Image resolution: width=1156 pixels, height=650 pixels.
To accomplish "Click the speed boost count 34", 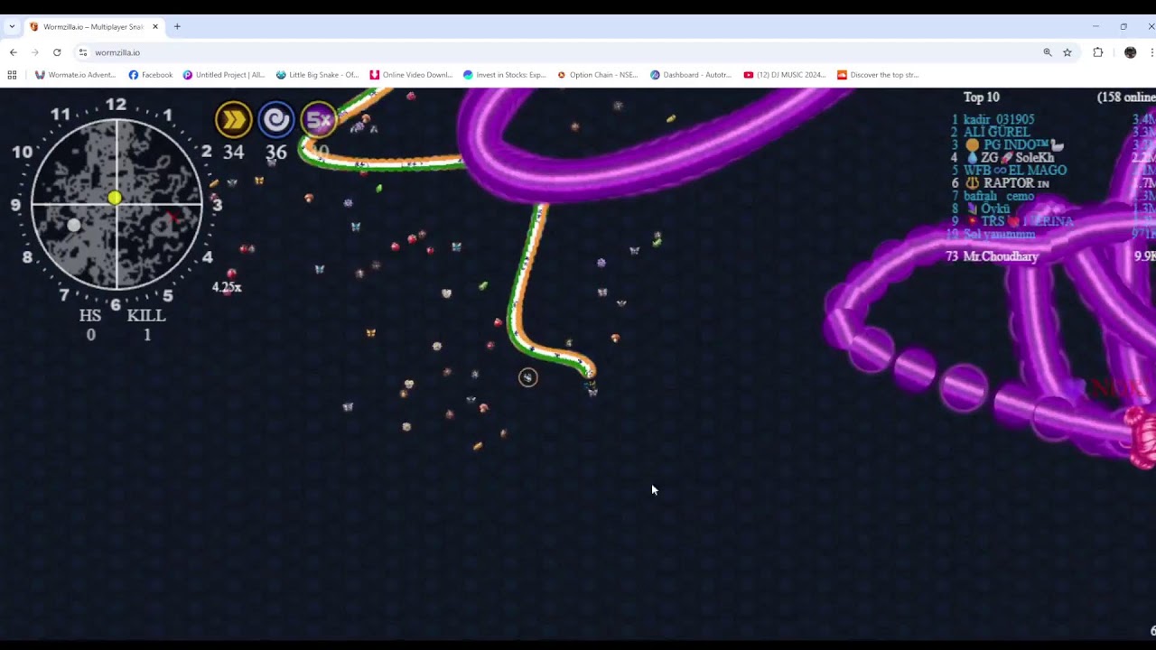I will [x=234, y=153].
